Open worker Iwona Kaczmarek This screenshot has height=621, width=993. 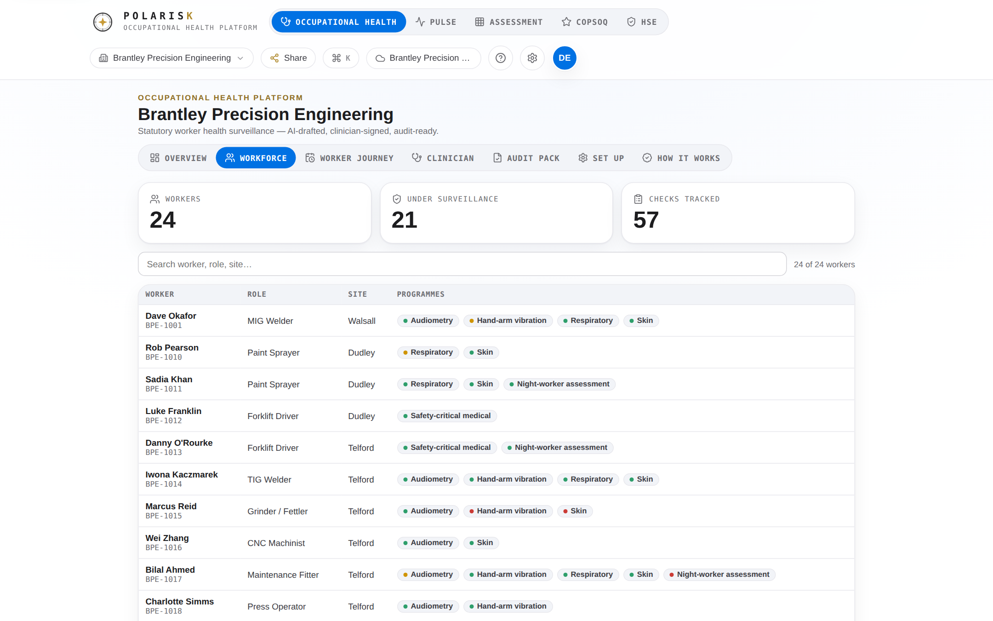[182, 474]
